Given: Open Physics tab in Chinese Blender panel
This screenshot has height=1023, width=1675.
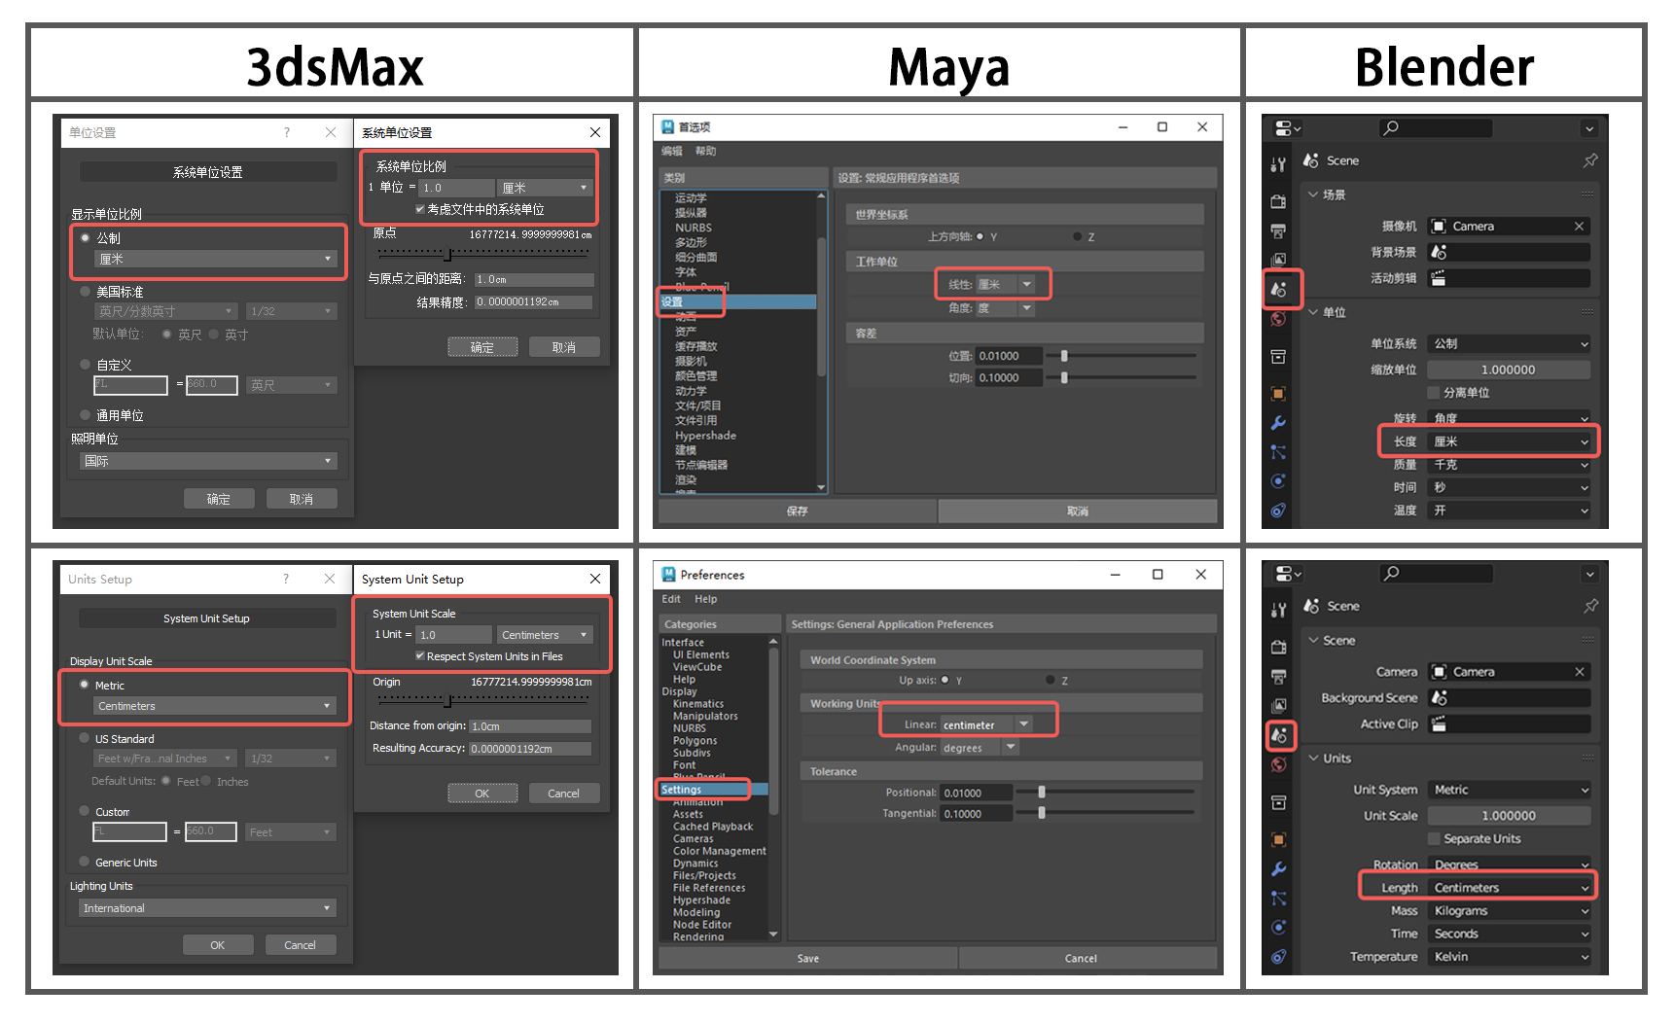Looking at the screenshot, I should (1278, 481).
